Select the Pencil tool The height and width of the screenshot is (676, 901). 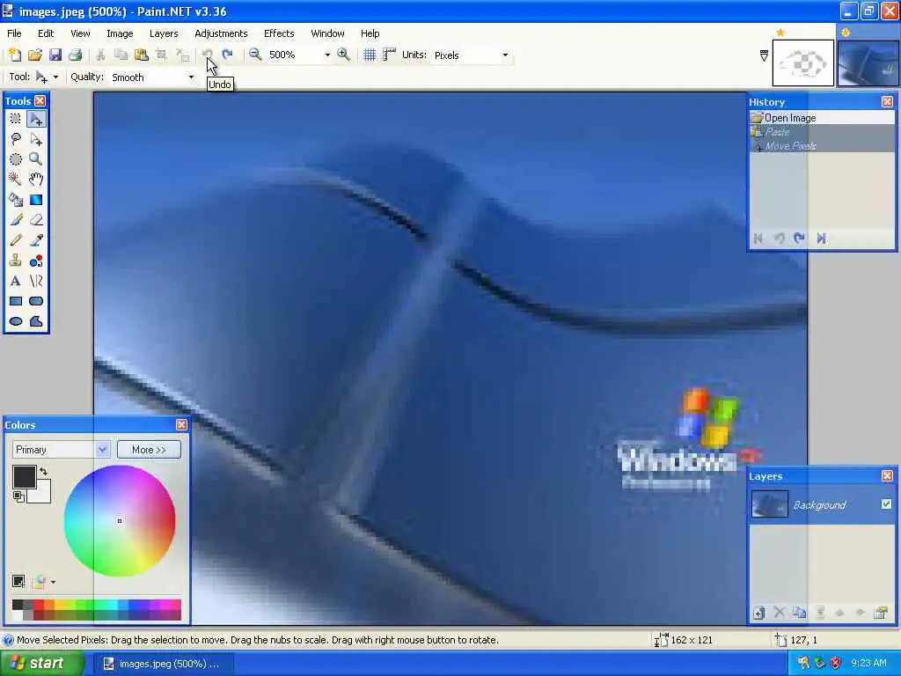point(16,240)
